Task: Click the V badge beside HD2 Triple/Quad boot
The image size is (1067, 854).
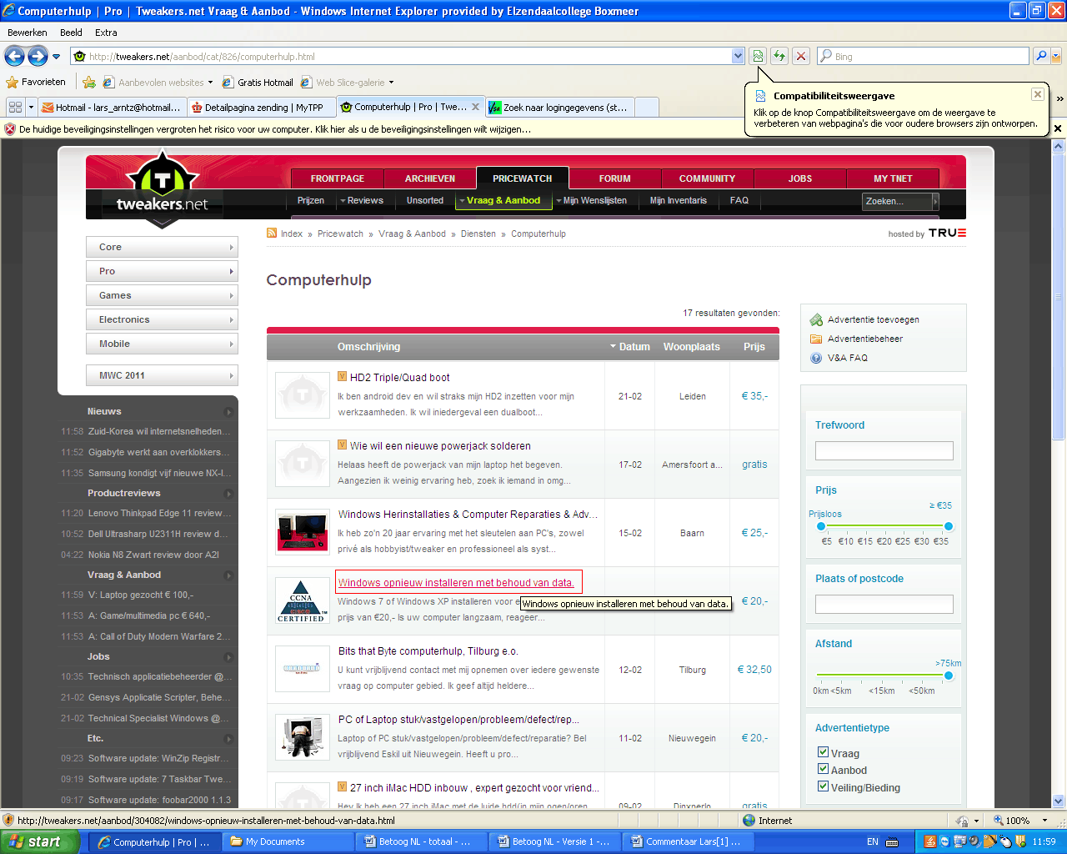Action: [343, 376]
